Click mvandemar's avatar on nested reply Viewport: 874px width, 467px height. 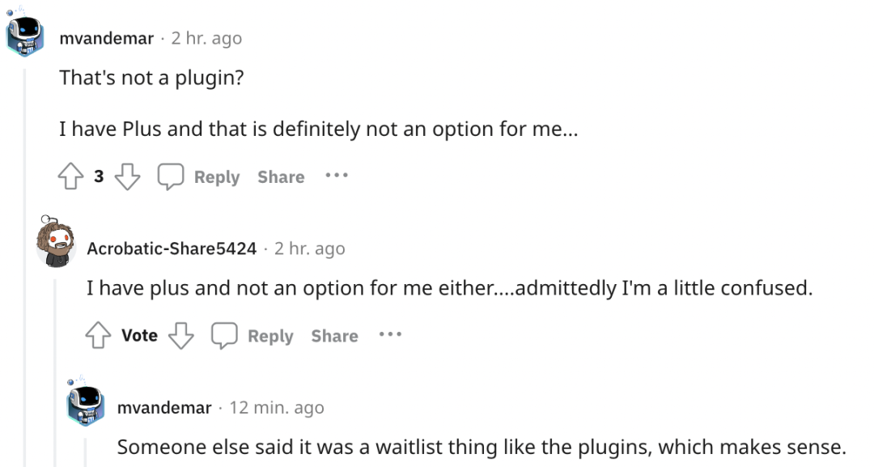[x=86, y=403]
